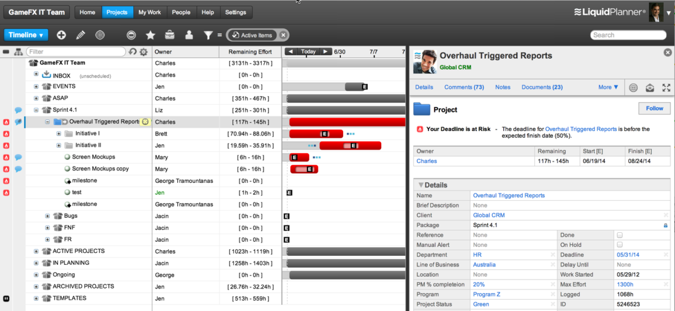The height and width of the screenshot is (311, 675).
Task: Expand the Bugs package
Action: (48, 216)
